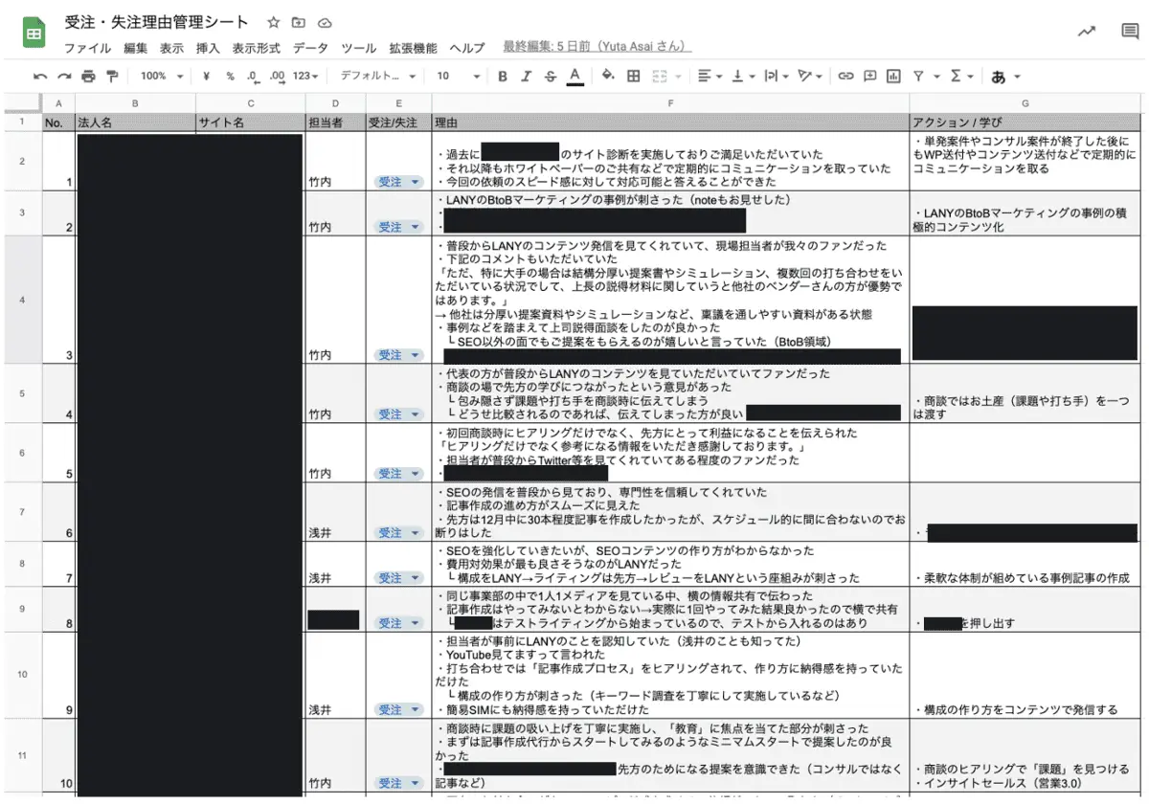Open the ヘルプ menu
Viewport: 1149px width, 804px height.
tap(467, 48)
